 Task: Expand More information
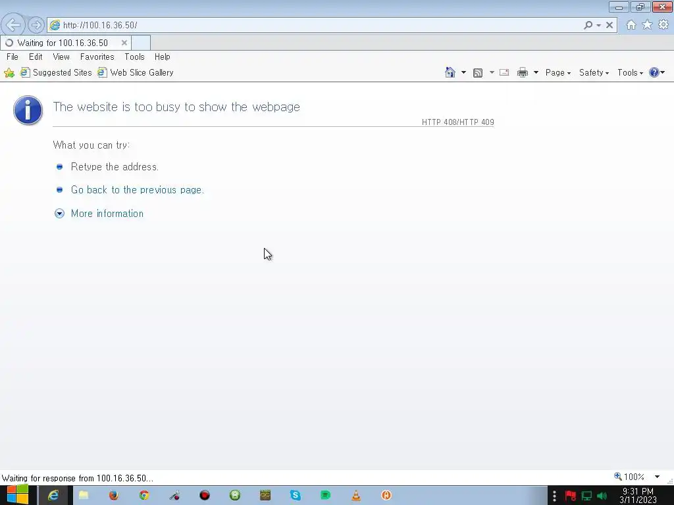click(x=107, y=214)
